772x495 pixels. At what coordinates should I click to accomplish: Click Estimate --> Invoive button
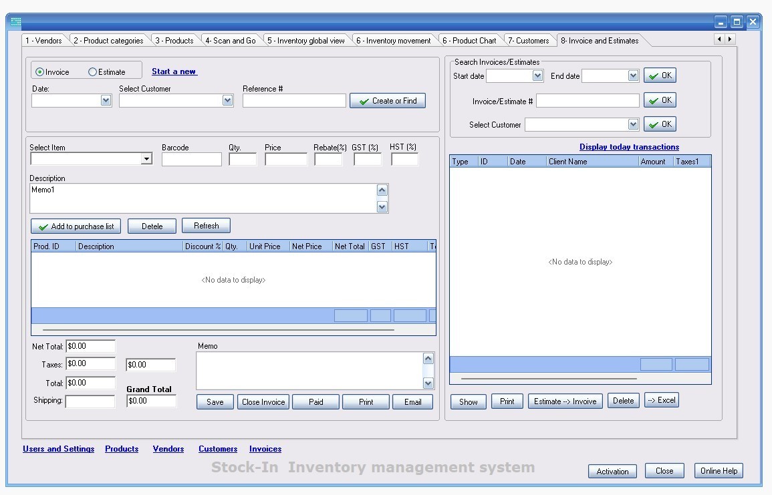[565, 401]
